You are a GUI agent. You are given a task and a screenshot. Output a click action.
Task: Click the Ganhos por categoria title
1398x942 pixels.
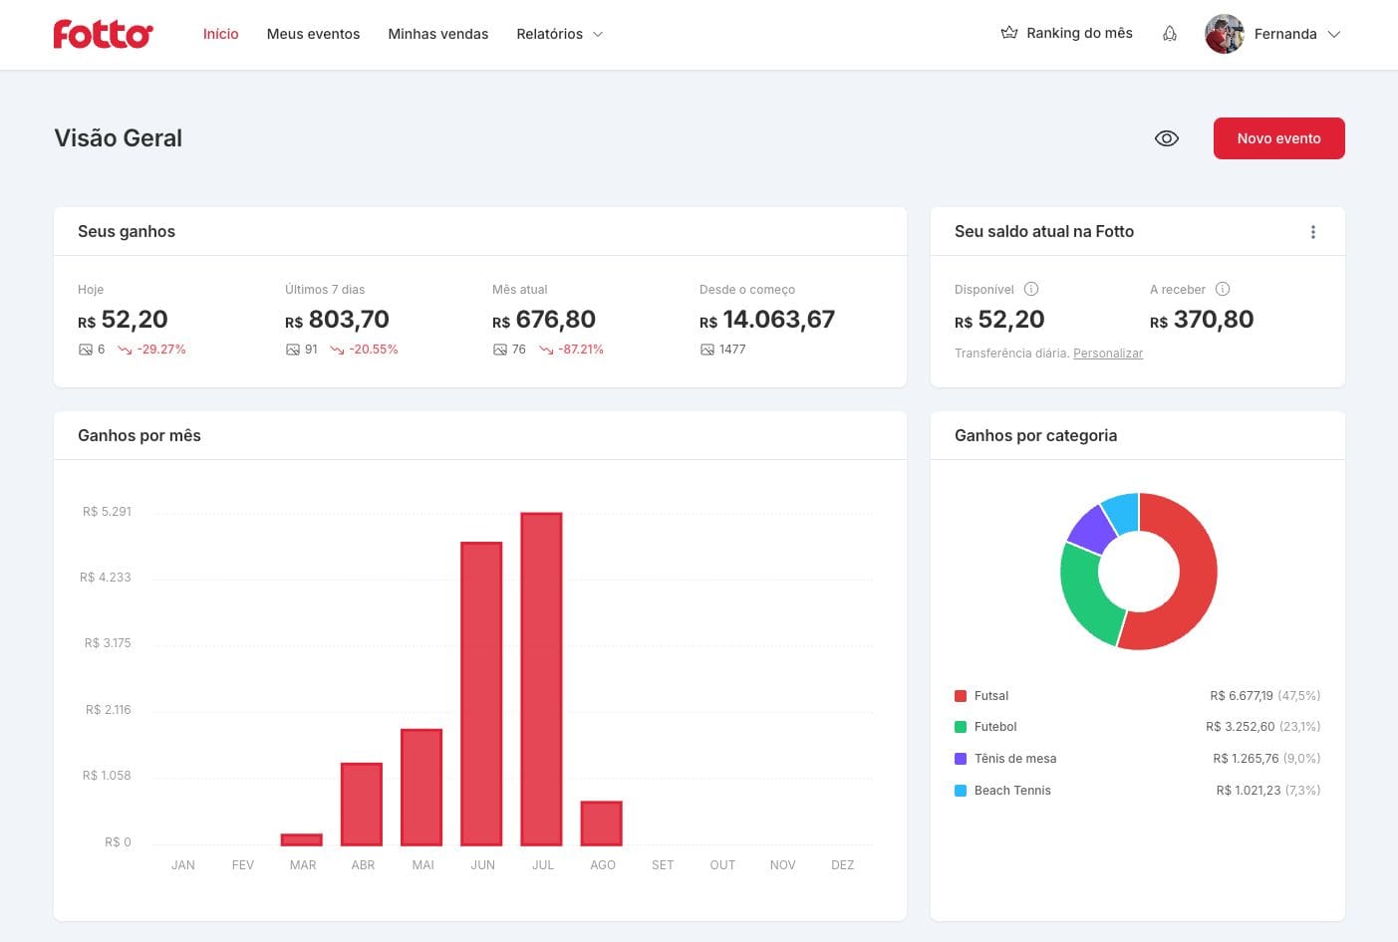point(1035,436)
